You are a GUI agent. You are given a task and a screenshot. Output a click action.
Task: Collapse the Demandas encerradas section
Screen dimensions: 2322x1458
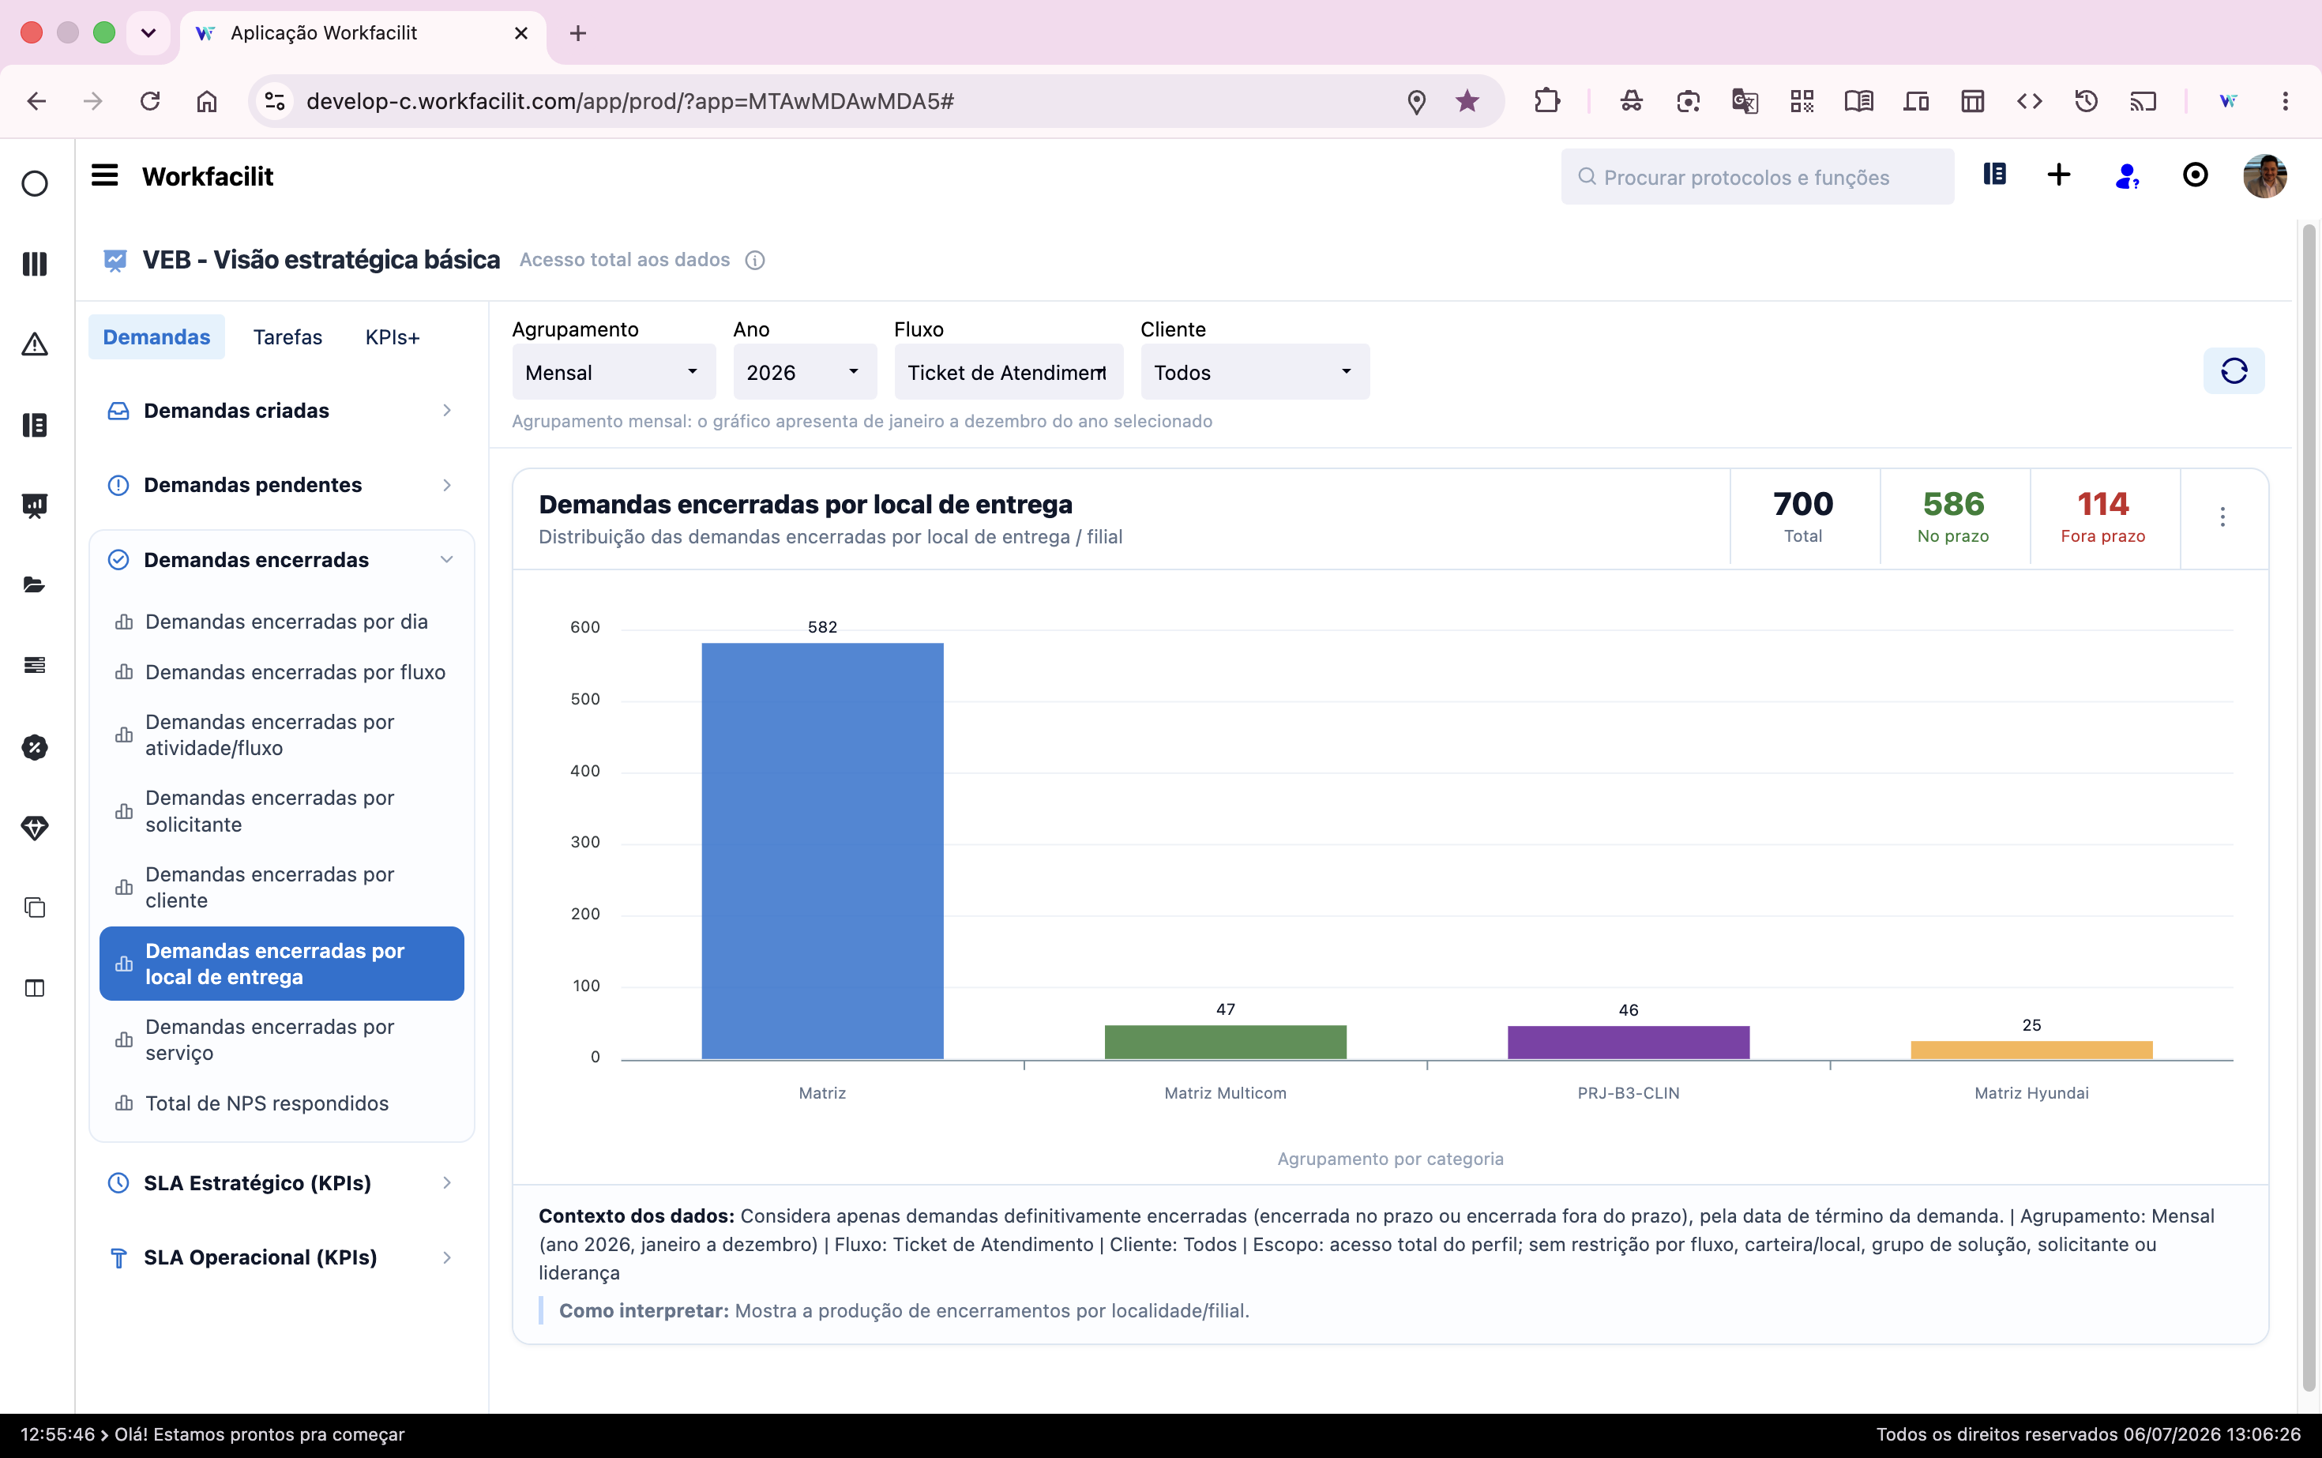(282, 560)
